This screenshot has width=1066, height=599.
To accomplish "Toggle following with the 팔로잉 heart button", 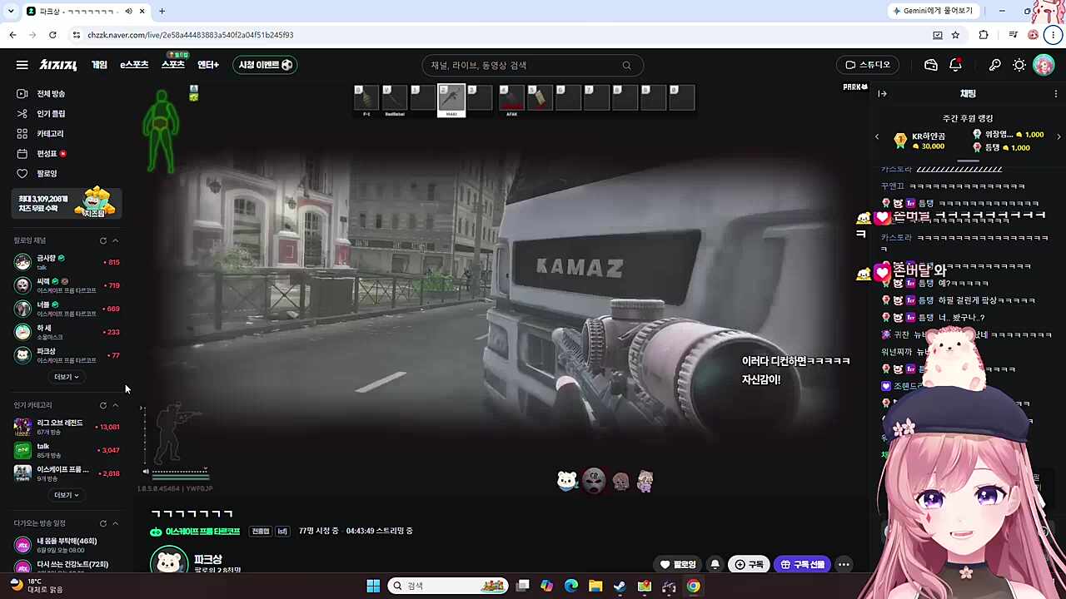I will coord(678,565).
